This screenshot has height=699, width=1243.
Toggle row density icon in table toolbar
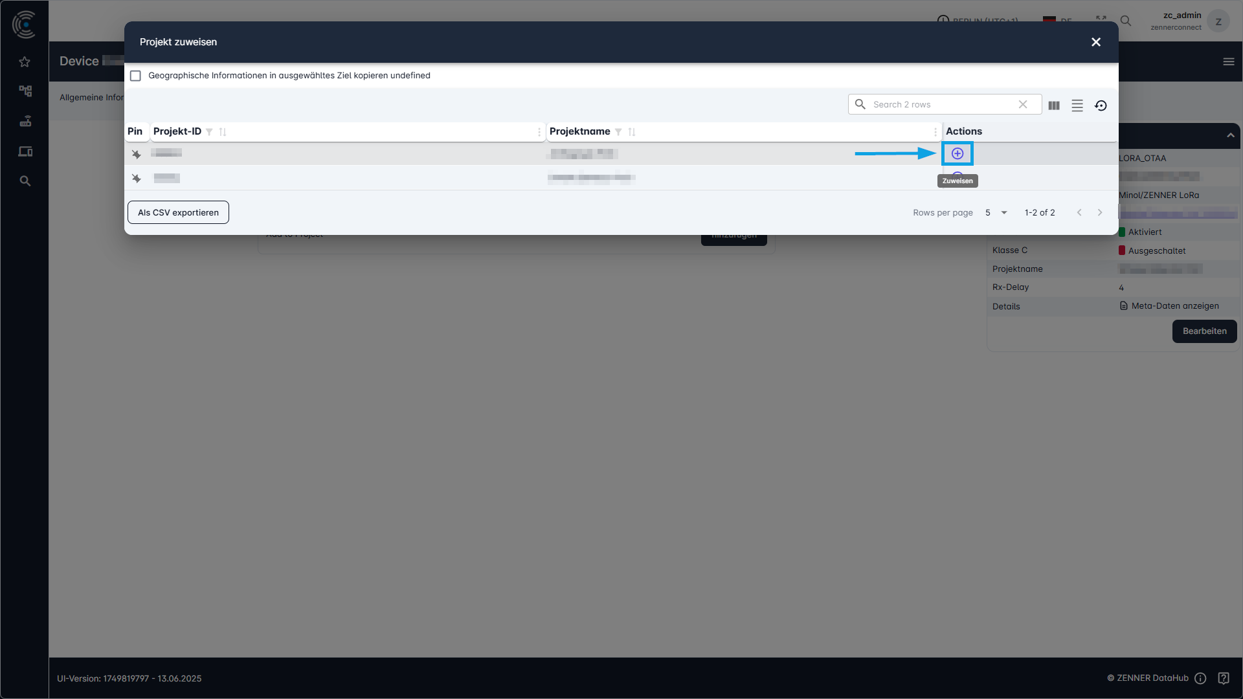(1077, 105)
